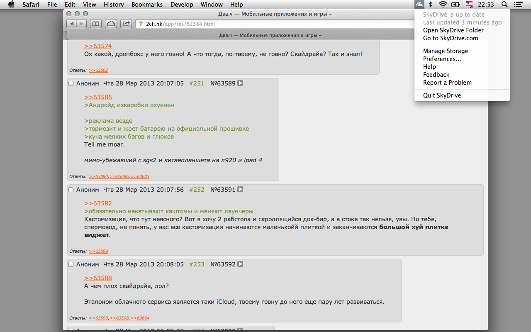Viewport: 531px width, 332px height.
Task: Open the Develop menu
Action: tap(182, 5)
